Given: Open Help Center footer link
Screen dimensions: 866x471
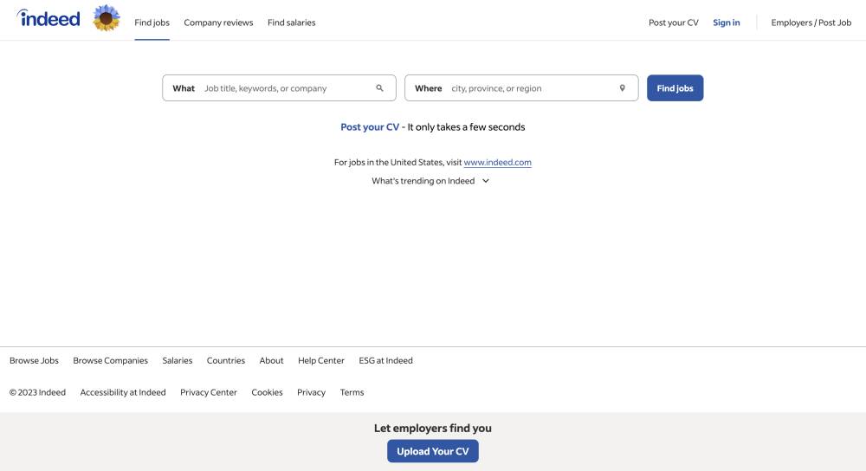Looking at the screenshot, I should (321, 360).
